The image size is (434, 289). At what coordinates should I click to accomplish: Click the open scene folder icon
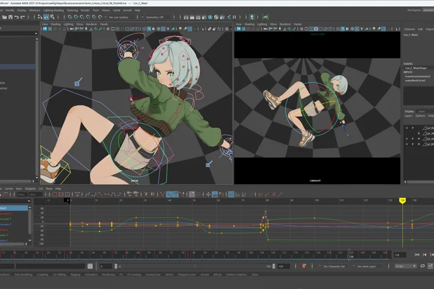4,17
